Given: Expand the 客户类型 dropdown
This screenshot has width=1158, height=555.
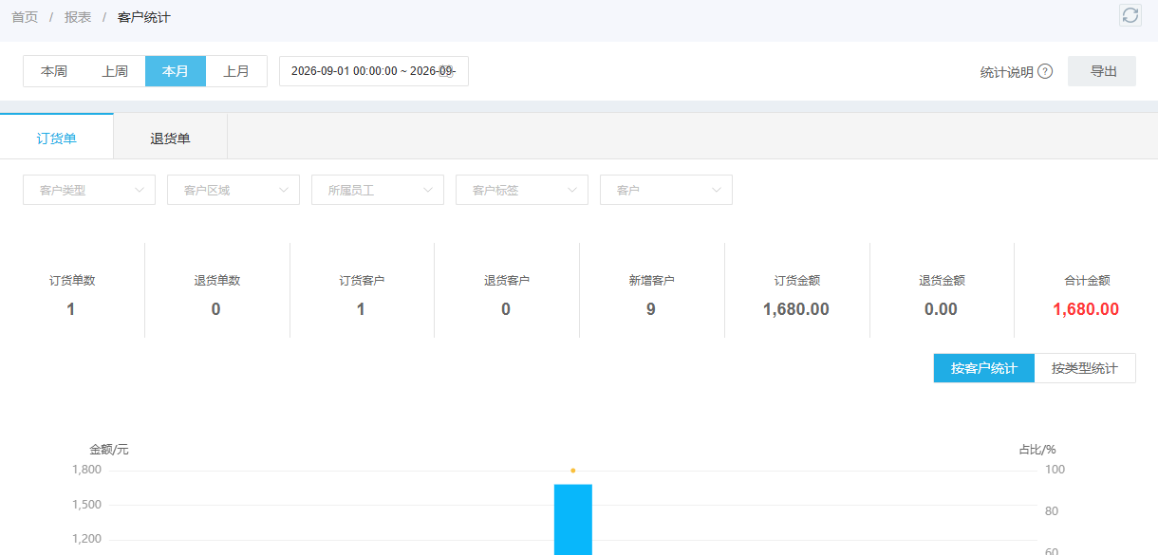Looking at the screenshot, I should (x=89, y=190).
